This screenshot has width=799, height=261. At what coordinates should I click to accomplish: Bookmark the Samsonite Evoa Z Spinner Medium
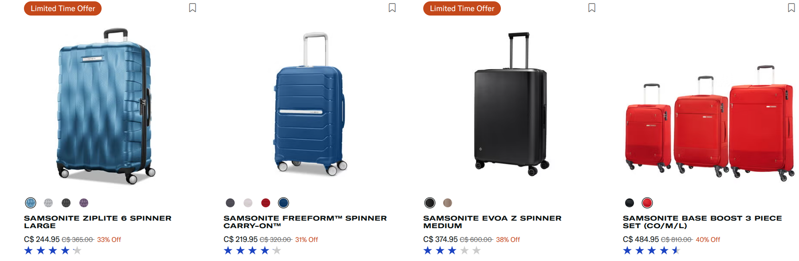coord(592,8)
